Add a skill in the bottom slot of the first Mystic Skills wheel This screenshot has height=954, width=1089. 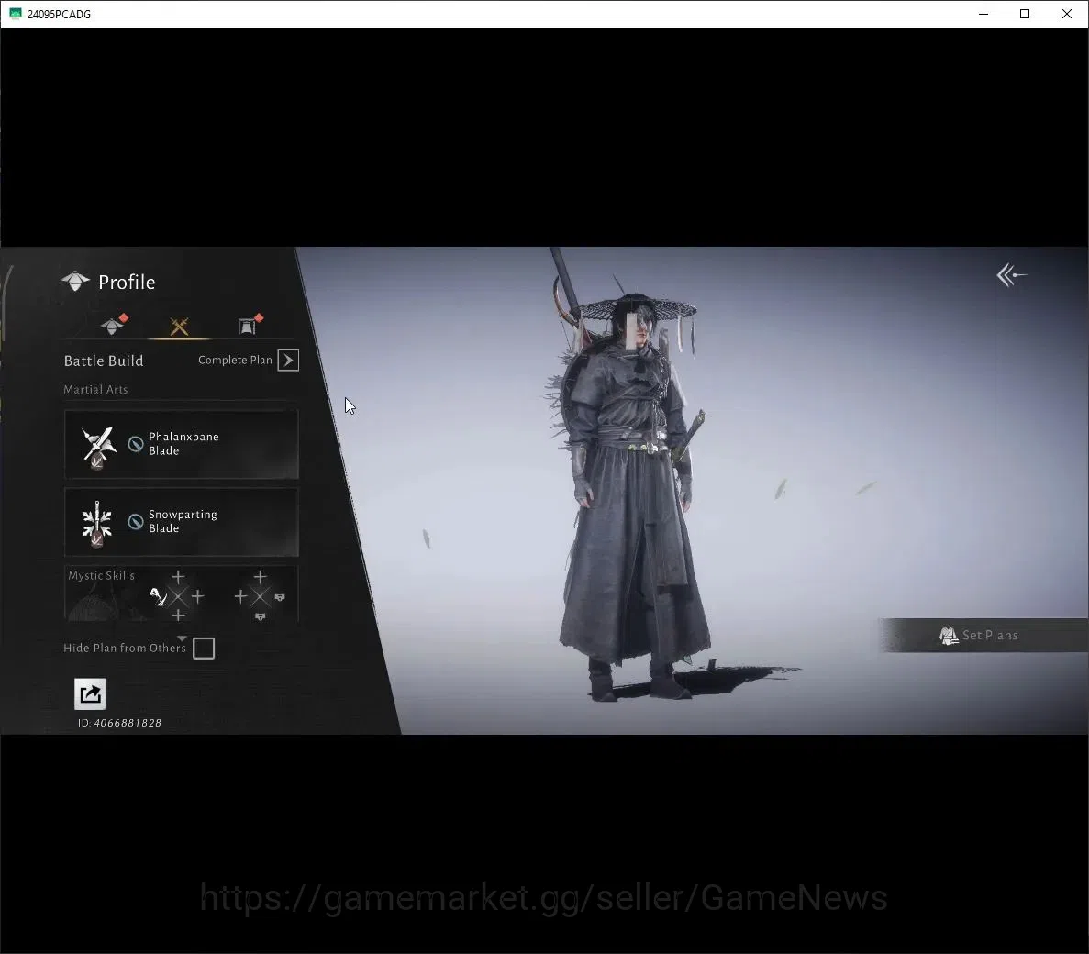point(178,616)
